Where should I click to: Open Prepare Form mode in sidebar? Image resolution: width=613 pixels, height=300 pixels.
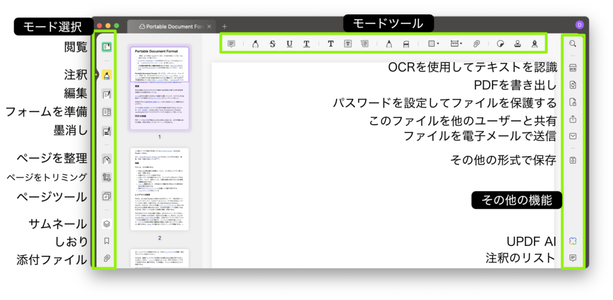point(107,112)
